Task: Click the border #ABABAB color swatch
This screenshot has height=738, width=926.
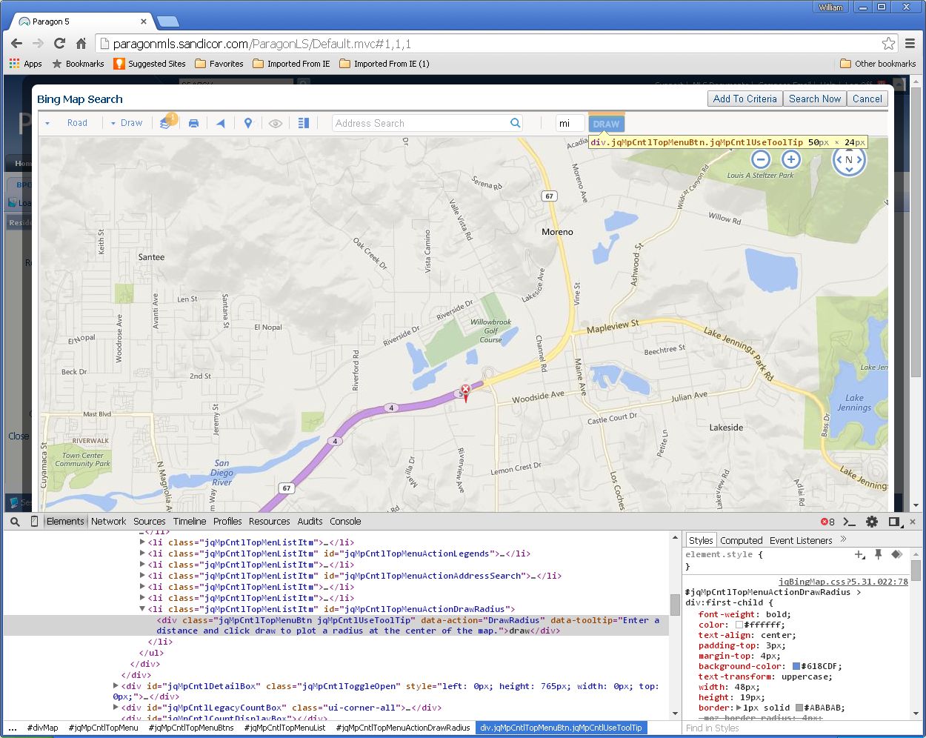Action: [x=799, y=708]
